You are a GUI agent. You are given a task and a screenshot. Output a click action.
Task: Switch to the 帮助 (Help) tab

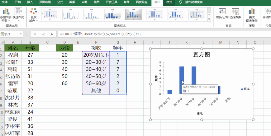coord(127,2)
